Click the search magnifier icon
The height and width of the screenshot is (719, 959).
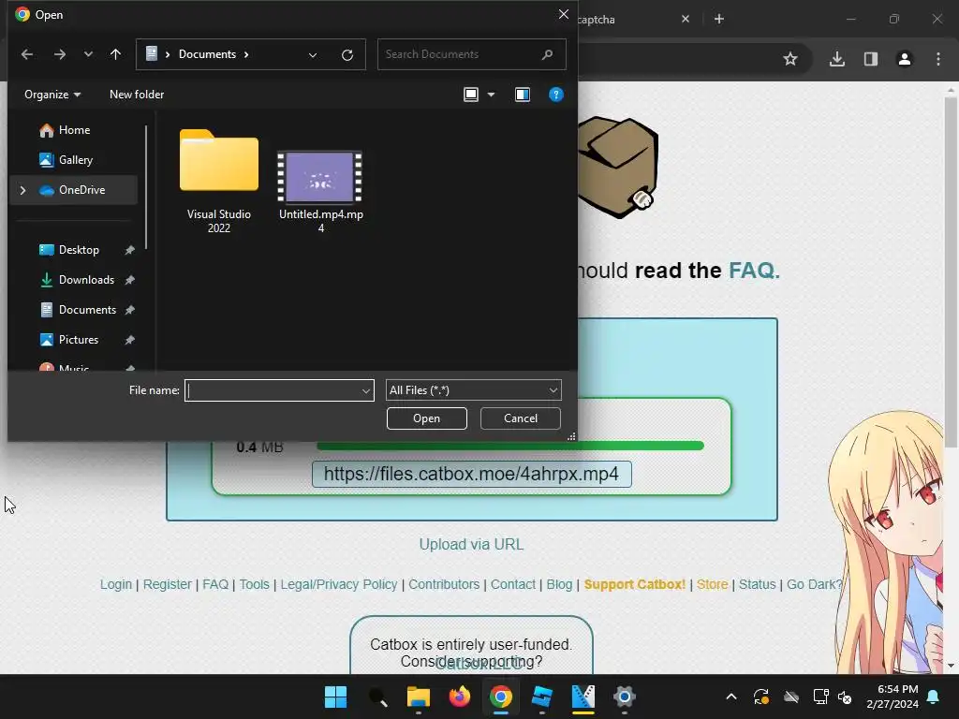pyautogui.click(x=547, y=54)
